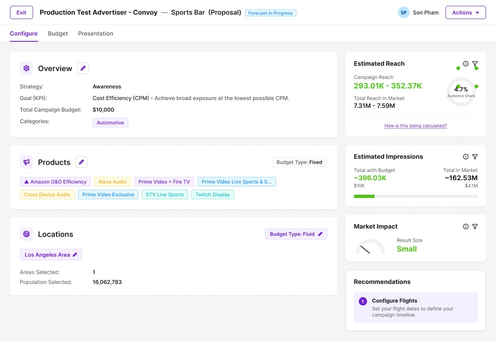Viewport: 496px width, 341px height.
Task: Click Configure Flights recommendation
Action: click(x=416, y=308)
